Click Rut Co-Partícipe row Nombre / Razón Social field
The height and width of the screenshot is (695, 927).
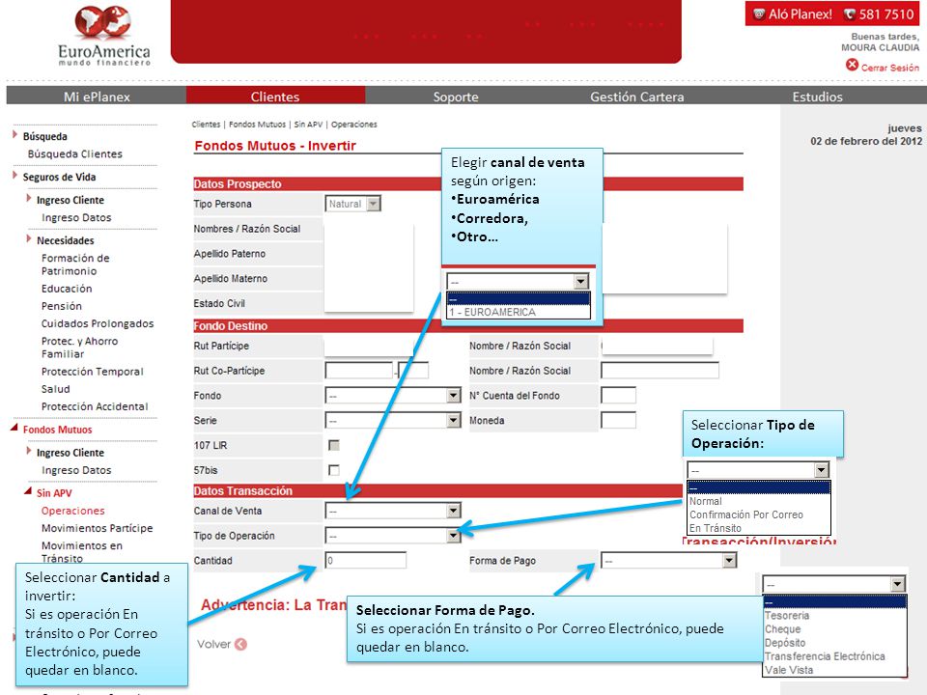point(660,371)
